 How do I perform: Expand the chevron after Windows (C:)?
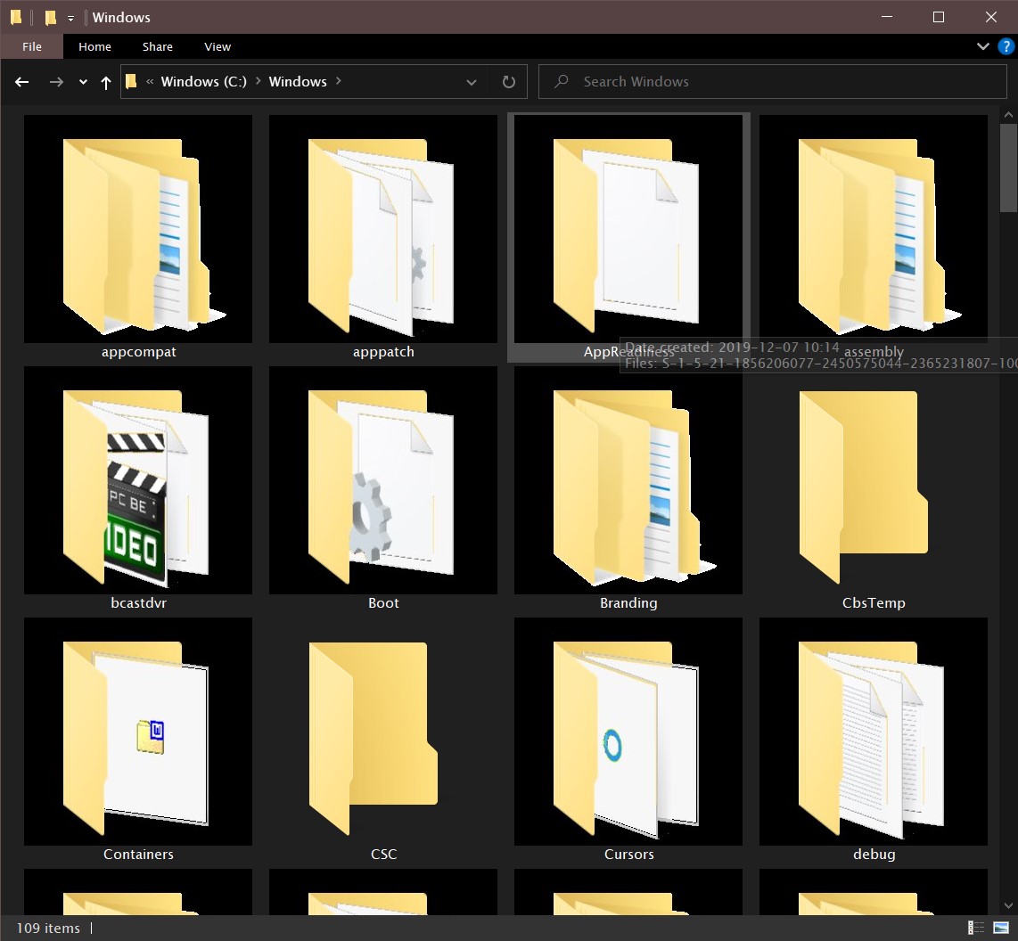(258, 81)
